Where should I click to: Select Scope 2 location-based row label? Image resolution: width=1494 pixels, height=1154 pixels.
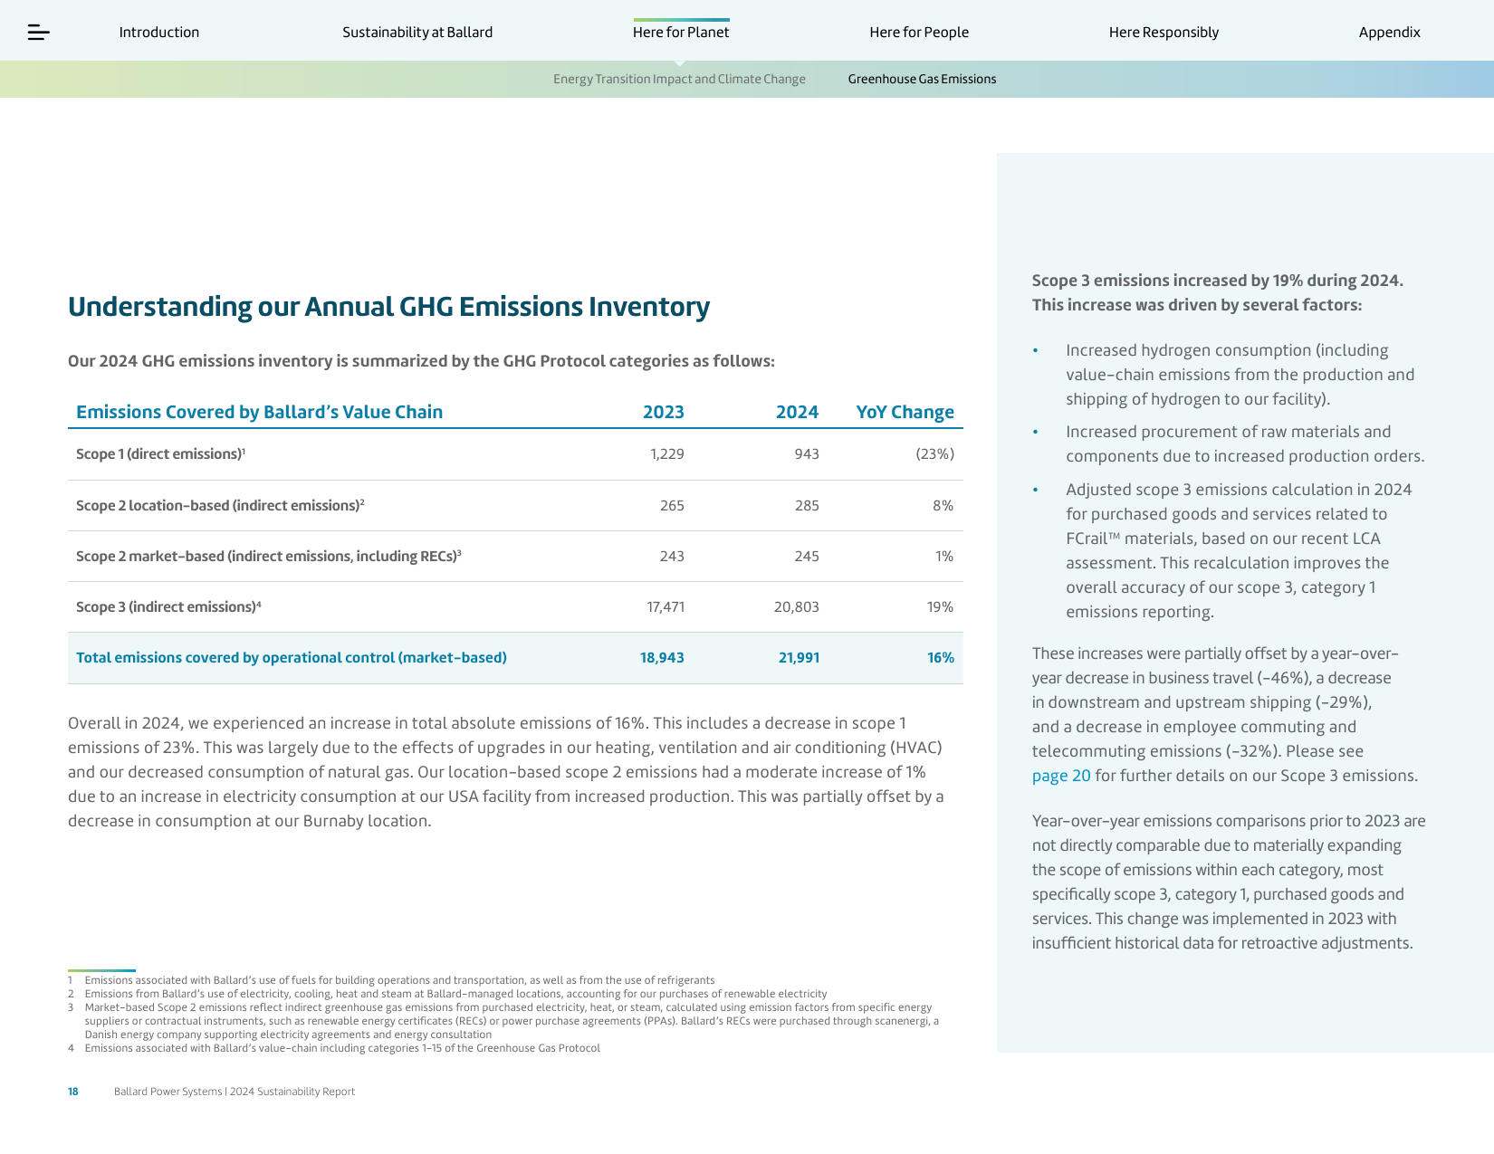(220, 505)
